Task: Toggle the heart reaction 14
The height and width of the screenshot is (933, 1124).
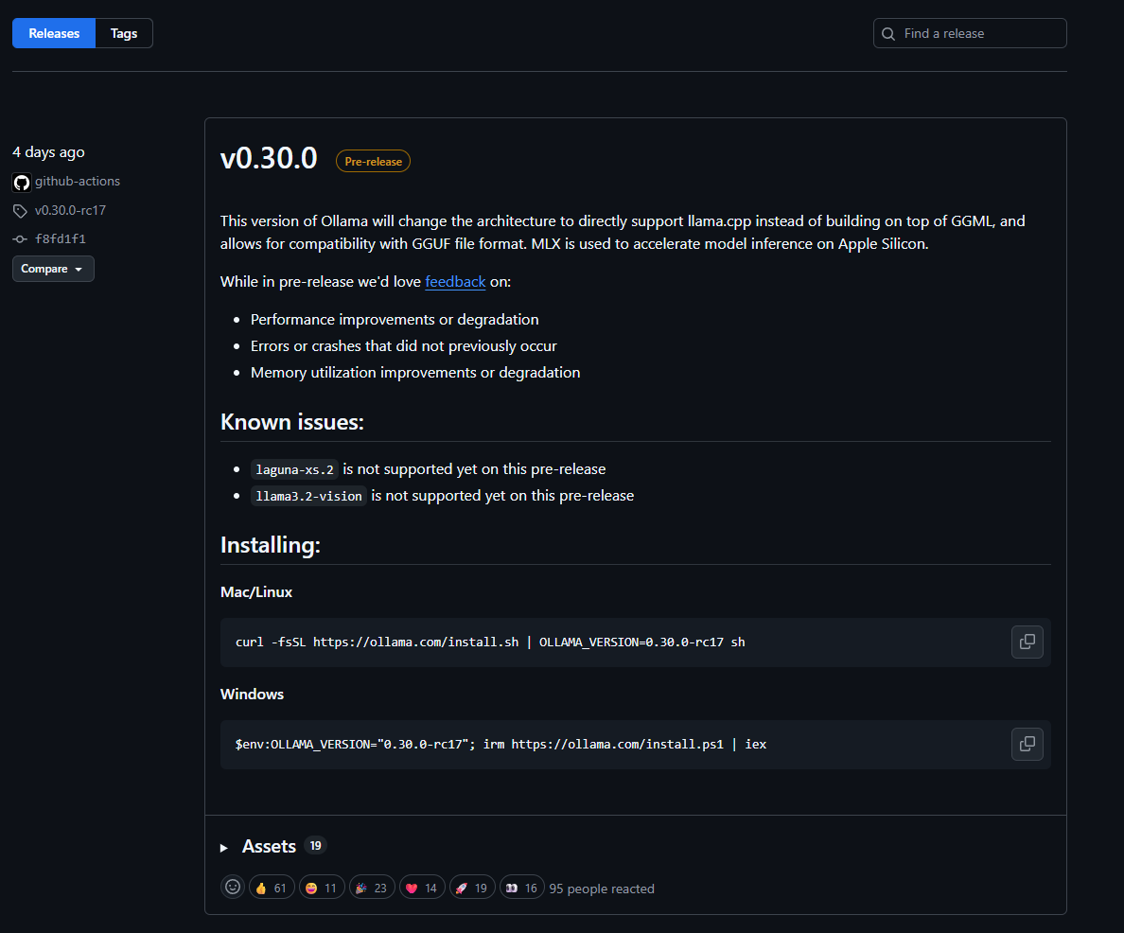Action: click(x=422, y=888)
